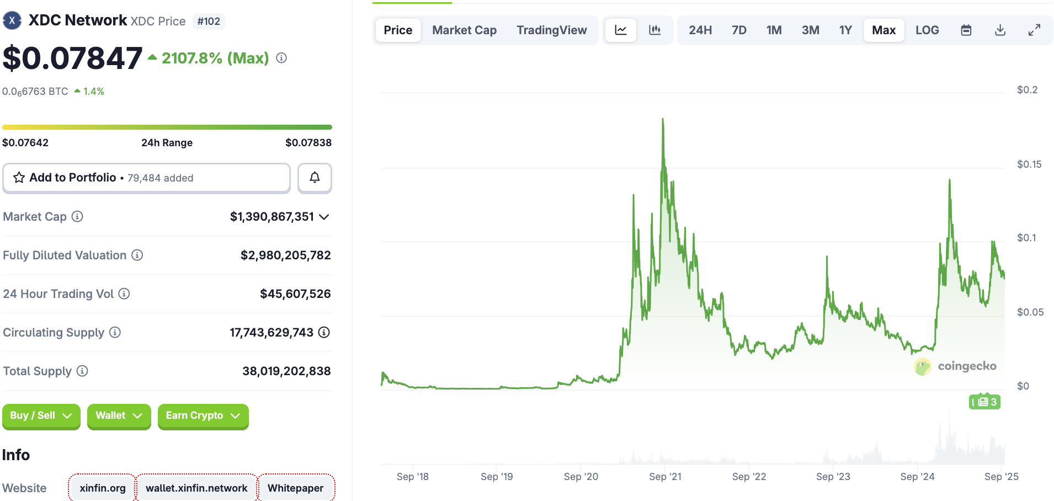Screen dimensions: 1054x501
Task: Switch to candlestick chart view icon
Action: tap(655, 30)
